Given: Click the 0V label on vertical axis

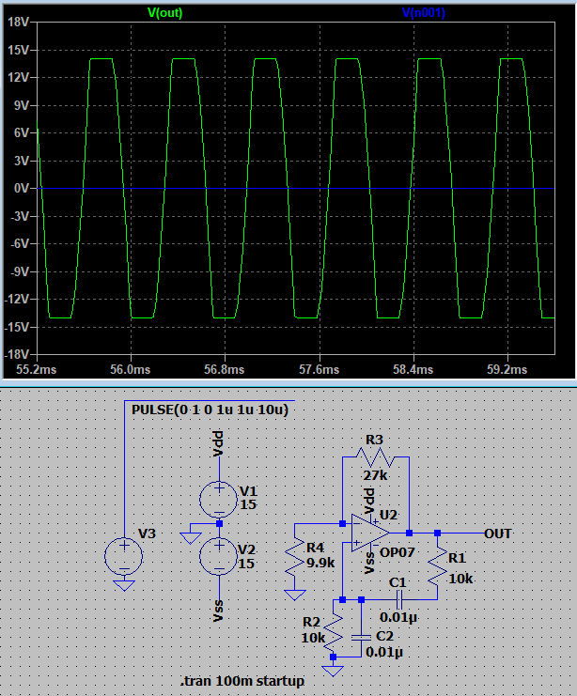Looking at the screenshot, I should (x=21, y=189).
